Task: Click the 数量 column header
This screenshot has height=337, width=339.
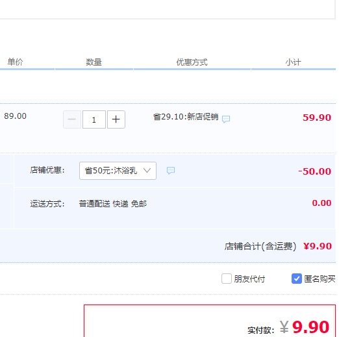Action: [94, 62]
